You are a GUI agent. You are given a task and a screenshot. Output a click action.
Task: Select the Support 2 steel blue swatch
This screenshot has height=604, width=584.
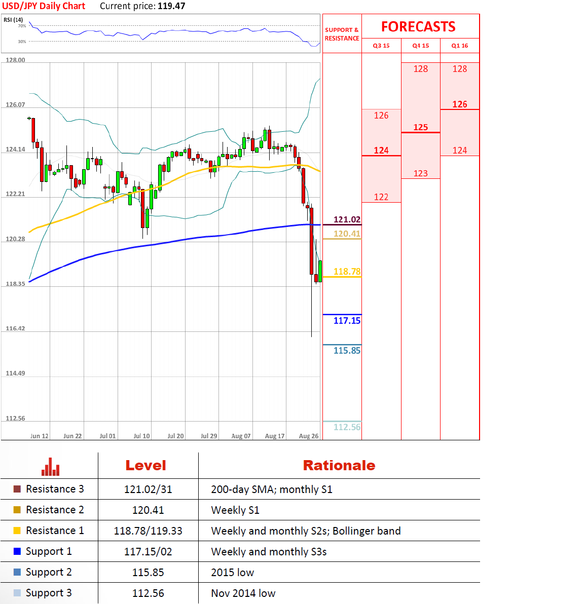point(17,572)
